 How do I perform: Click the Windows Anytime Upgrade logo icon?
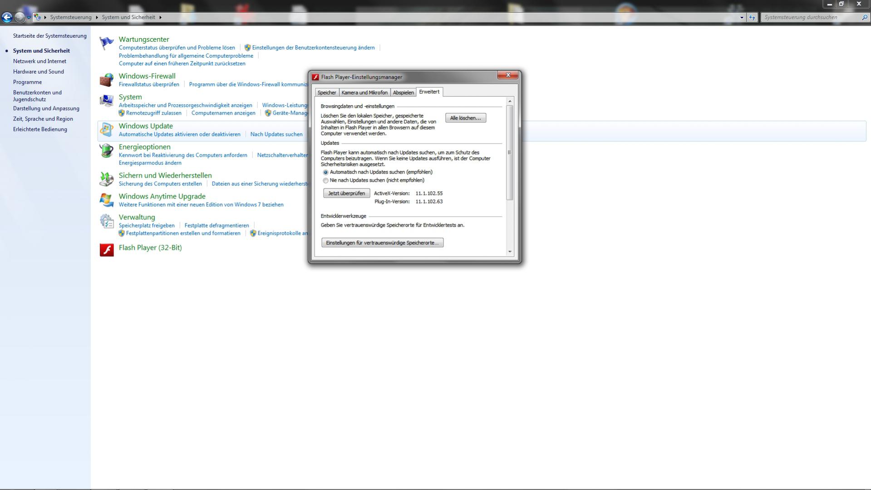[107, 200]
